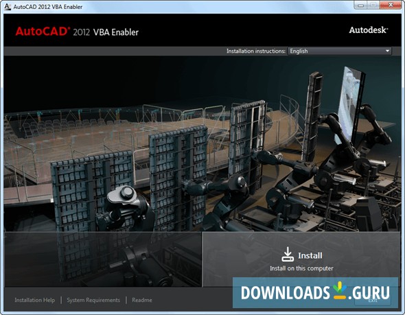Image resolution: width=405 pixels, height=315 pixels.
Task: Click the "Install on this computer" text
Action: 301,268
